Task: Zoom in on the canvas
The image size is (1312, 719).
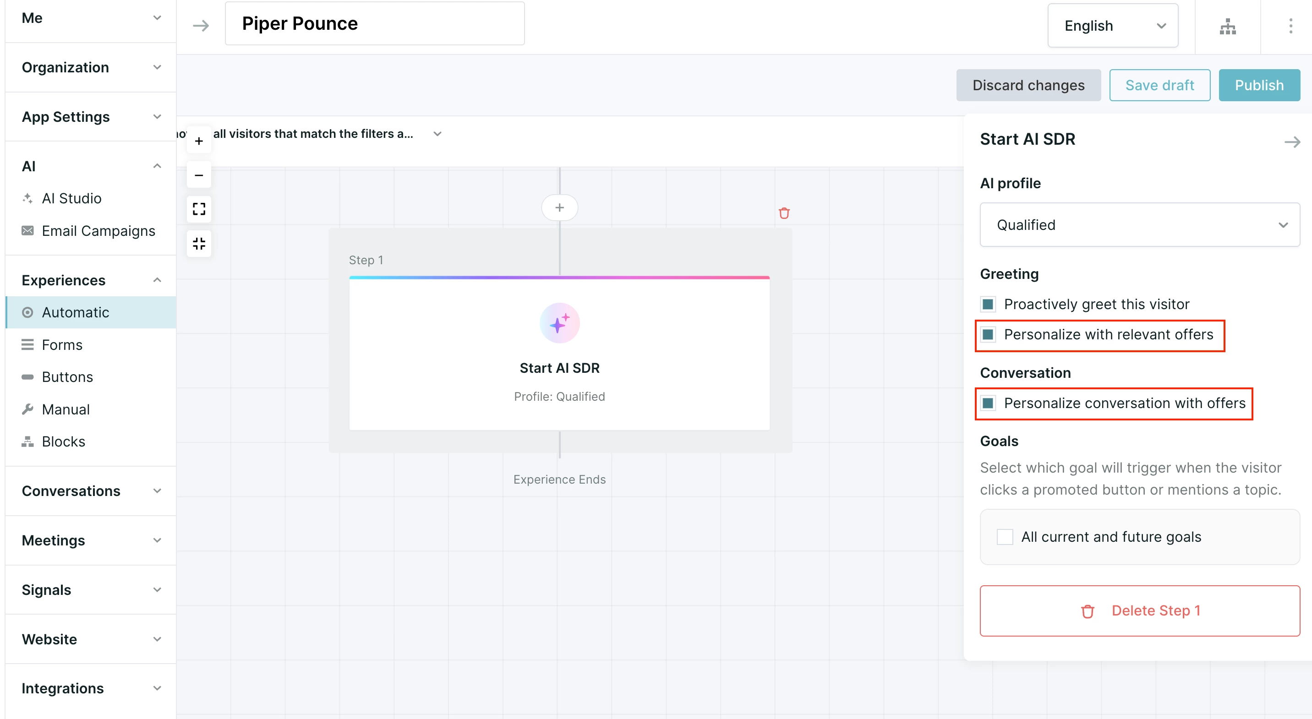Action: [x=199, y=141]
